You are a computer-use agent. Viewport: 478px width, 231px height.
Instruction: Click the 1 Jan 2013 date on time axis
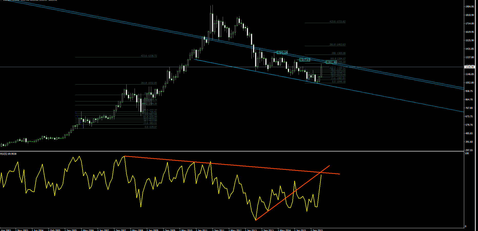point(251,230)
